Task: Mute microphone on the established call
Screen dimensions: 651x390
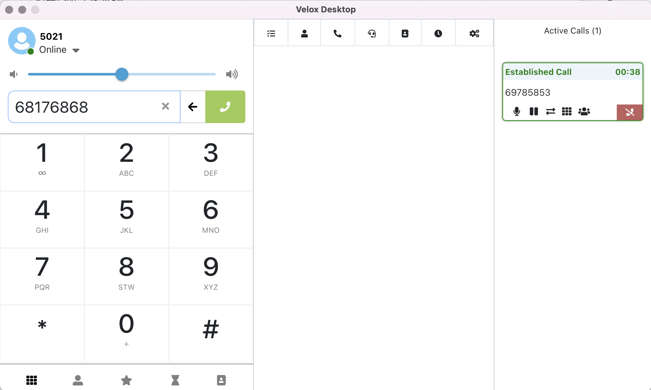Action: click(x=516, y=111)
